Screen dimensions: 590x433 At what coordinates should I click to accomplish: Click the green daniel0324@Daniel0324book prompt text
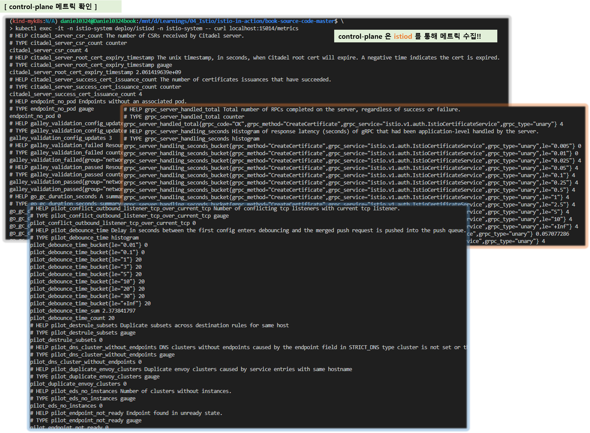point(98,21)
